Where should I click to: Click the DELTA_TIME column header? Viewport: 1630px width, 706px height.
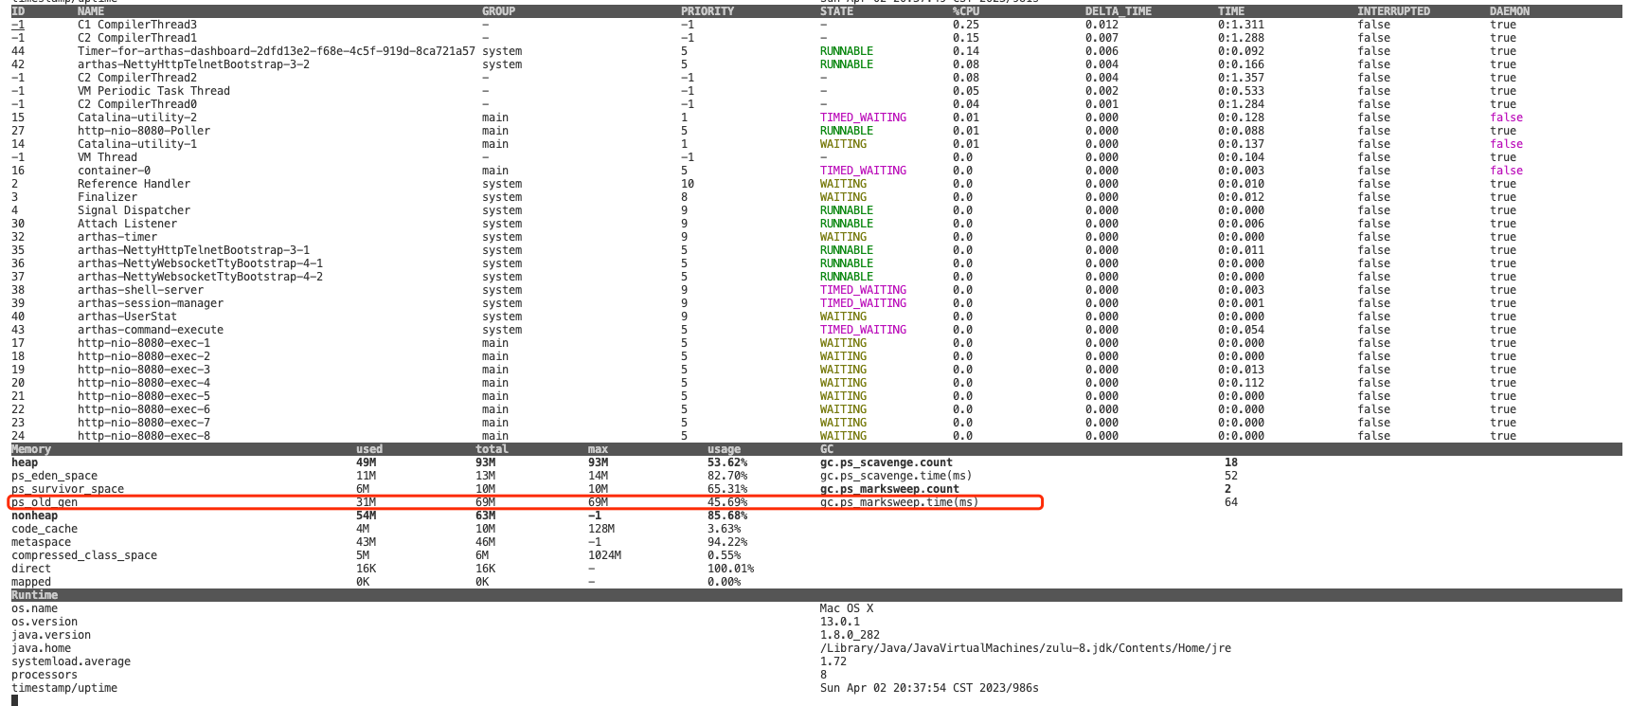(1118, 11)
